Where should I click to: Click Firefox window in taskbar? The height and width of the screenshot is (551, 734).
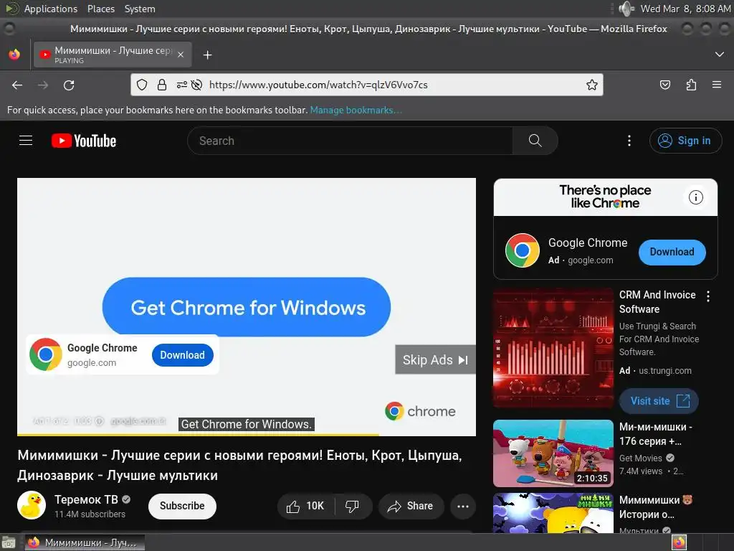point(85,542)
